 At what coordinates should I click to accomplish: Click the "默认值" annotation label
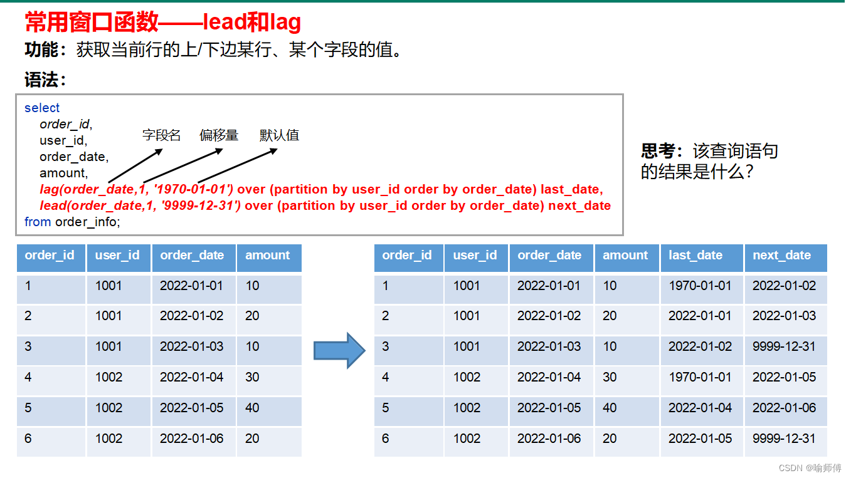tap(279, 135)
